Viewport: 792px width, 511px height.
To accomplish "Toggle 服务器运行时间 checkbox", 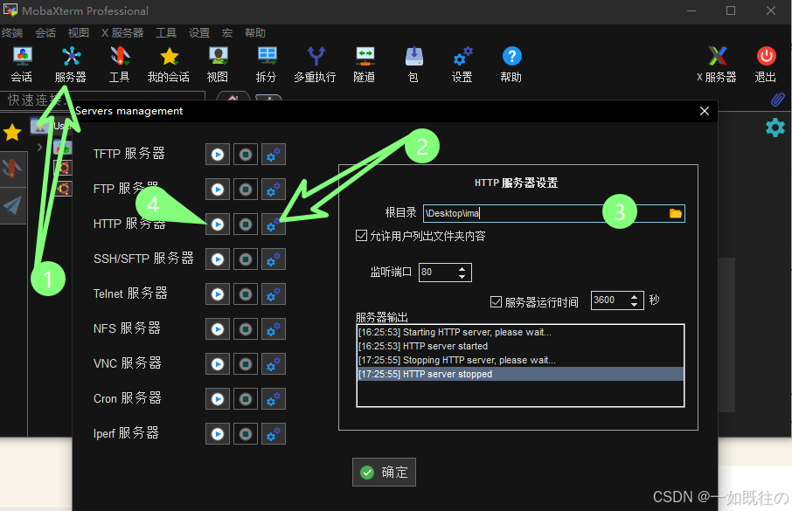I will (496, 301).
